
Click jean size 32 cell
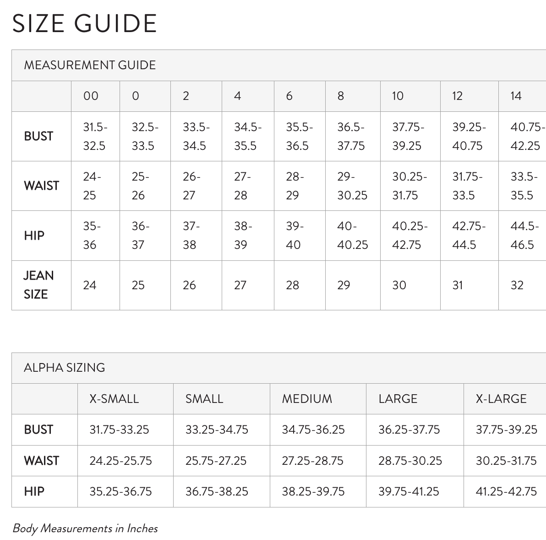pos(522,285)
